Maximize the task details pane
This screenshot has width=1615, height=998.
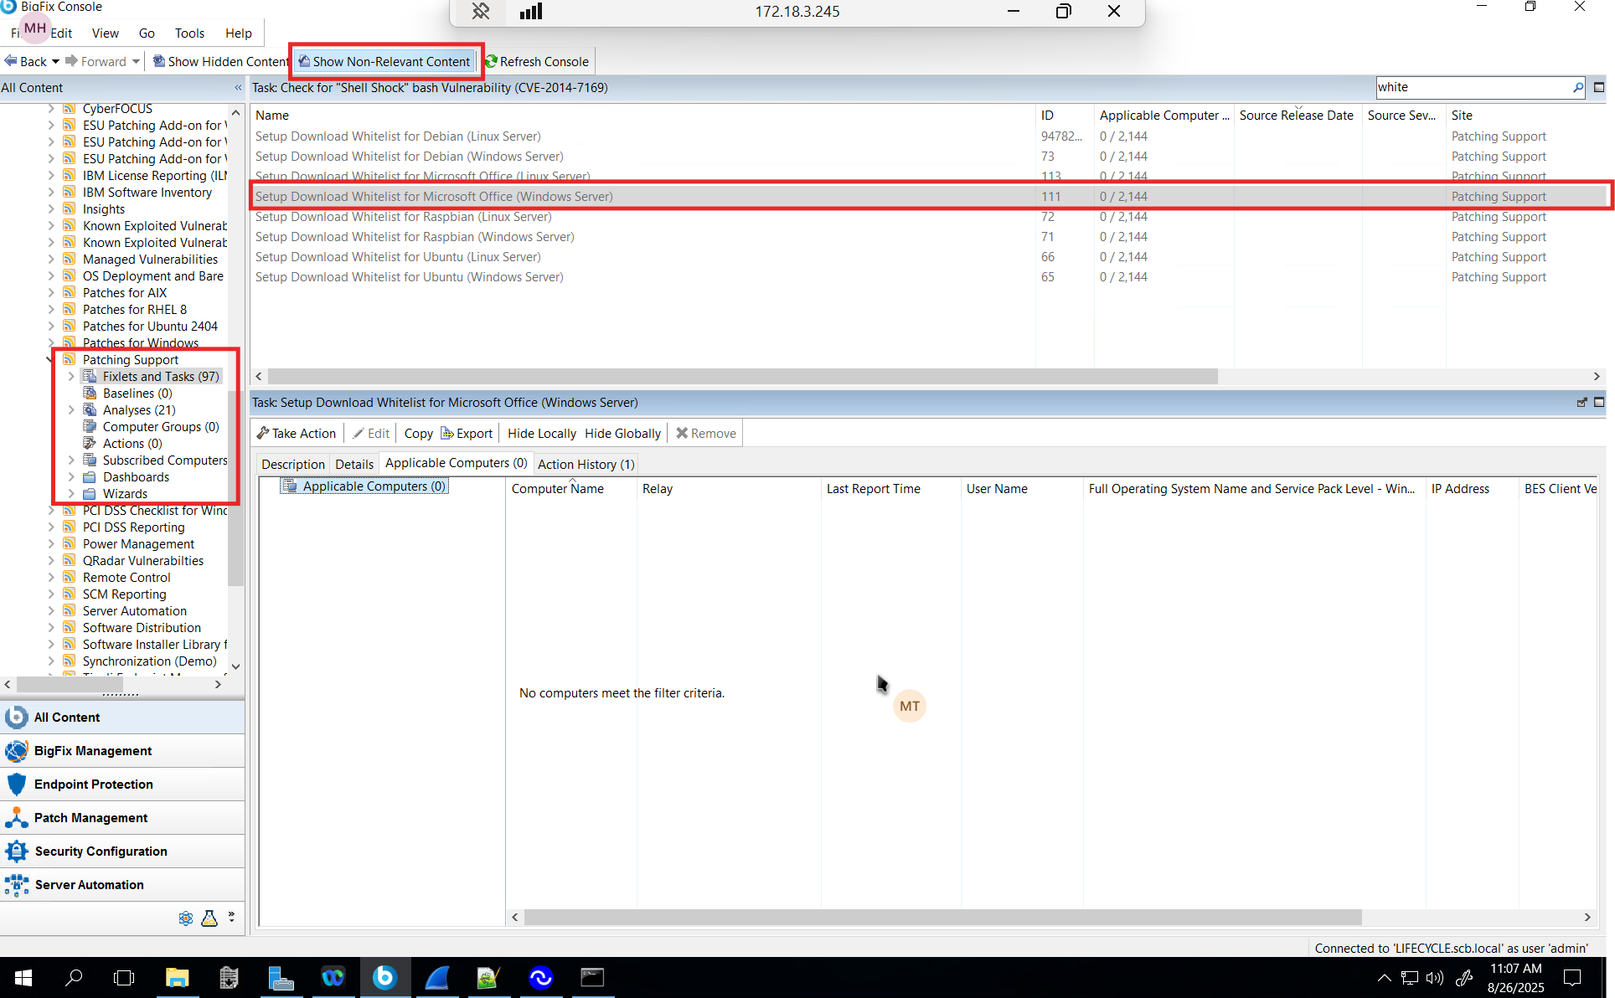(x=1599, y=402)
